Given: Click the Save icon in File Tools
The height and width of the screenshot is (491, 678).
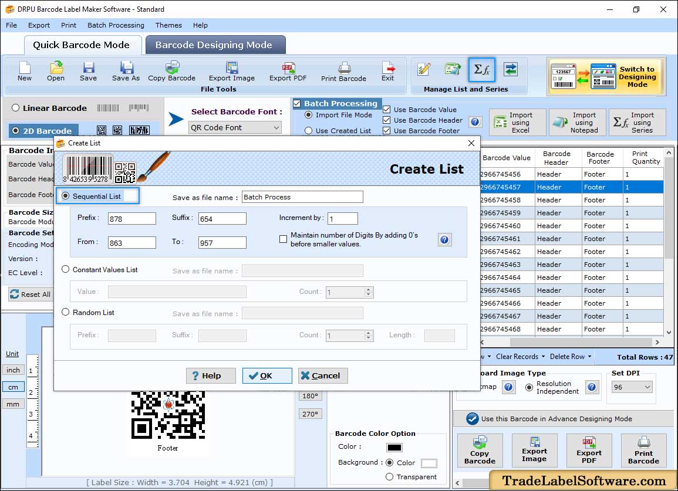Looking at the screenshot, I should 88,72.
